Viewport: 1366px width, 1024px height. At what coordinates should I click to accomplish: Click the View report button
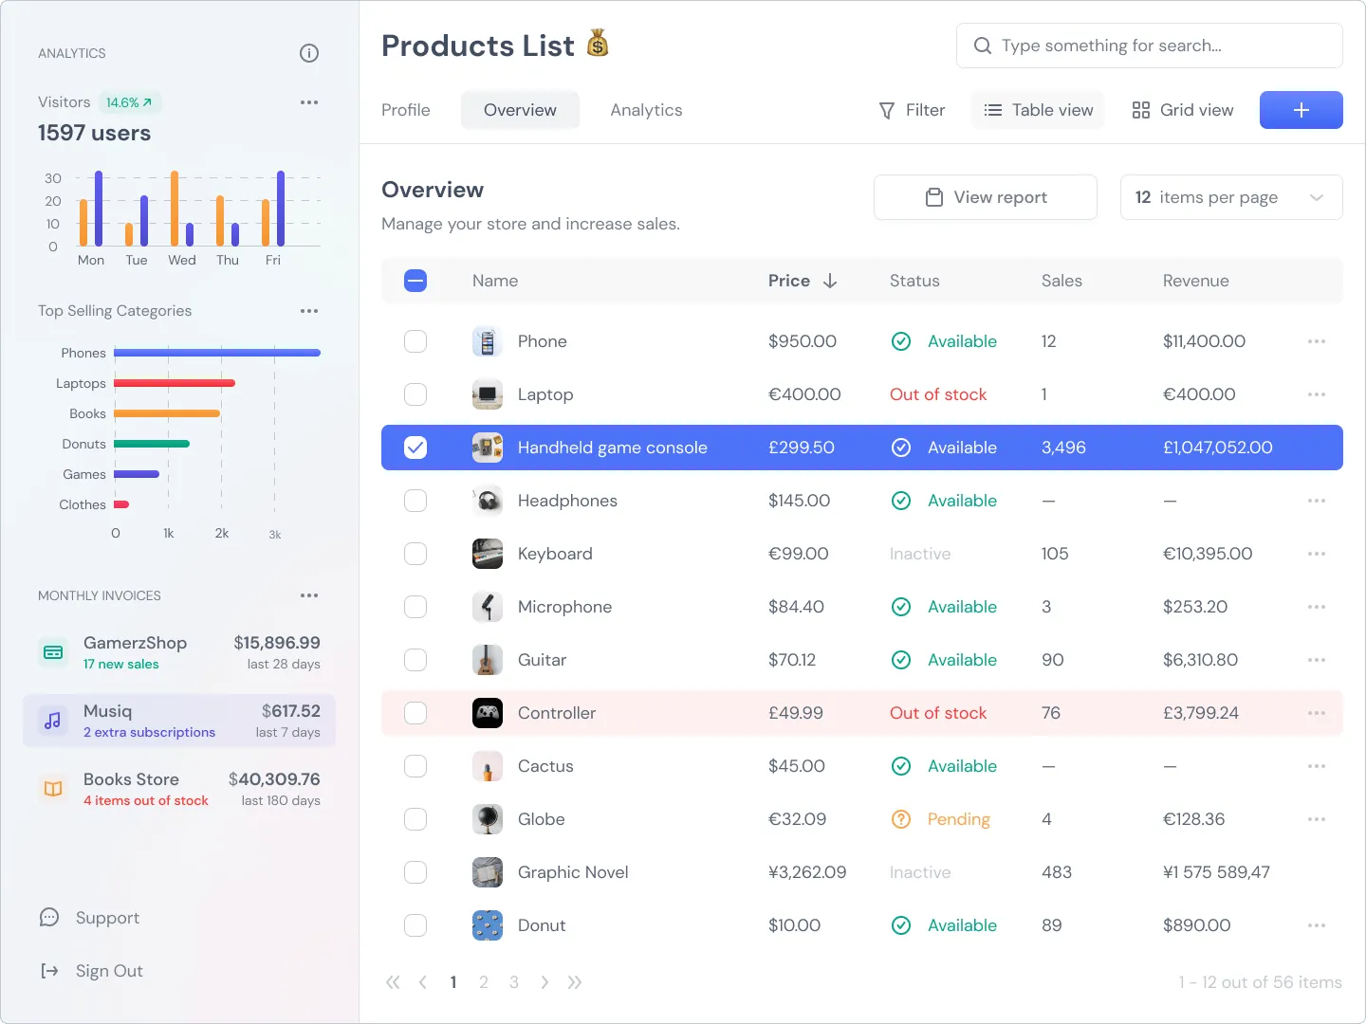985,197
